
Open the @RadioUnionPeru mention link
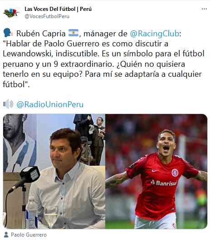click(x=50, y=104)
